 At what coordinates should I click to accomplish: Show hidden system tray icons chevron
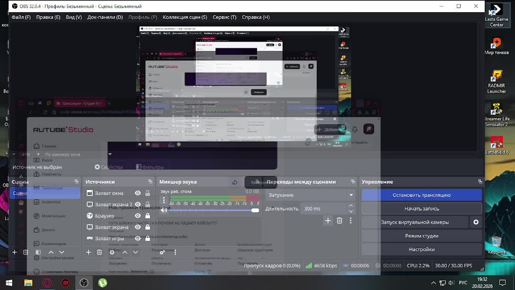coord(433,282)
